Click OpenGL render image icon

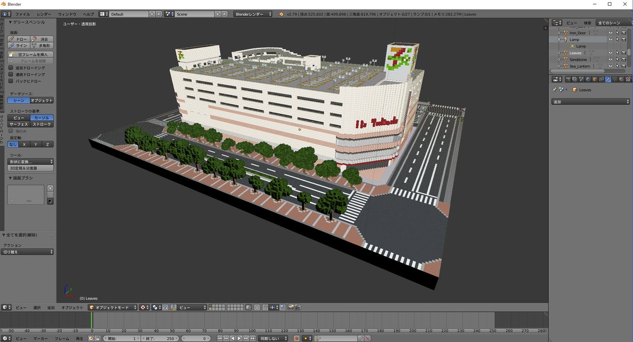coord(291,307)
